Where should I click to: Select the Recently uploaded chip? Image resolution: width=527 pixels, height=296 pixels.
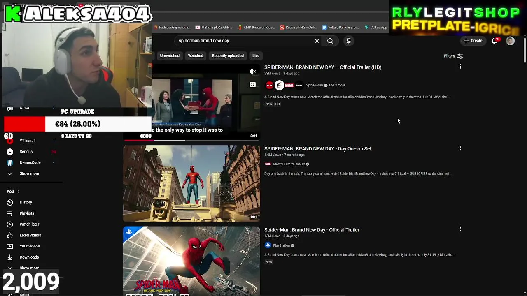click(x=228, y=55)
